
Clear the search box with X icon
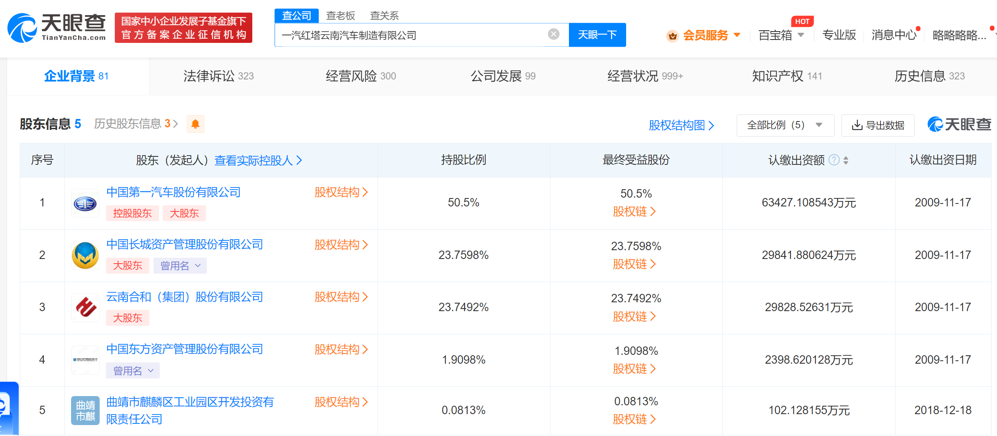554,34
